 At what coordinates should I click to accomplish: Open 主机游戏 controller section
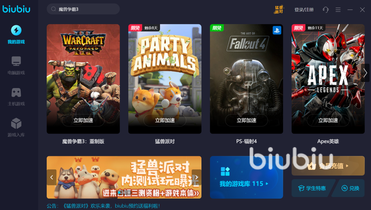pyautogui.click(x=16, y=97)
